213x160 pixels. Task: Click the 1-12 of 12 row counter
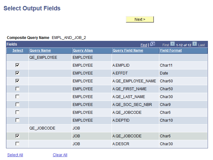[x=184, y=45]
